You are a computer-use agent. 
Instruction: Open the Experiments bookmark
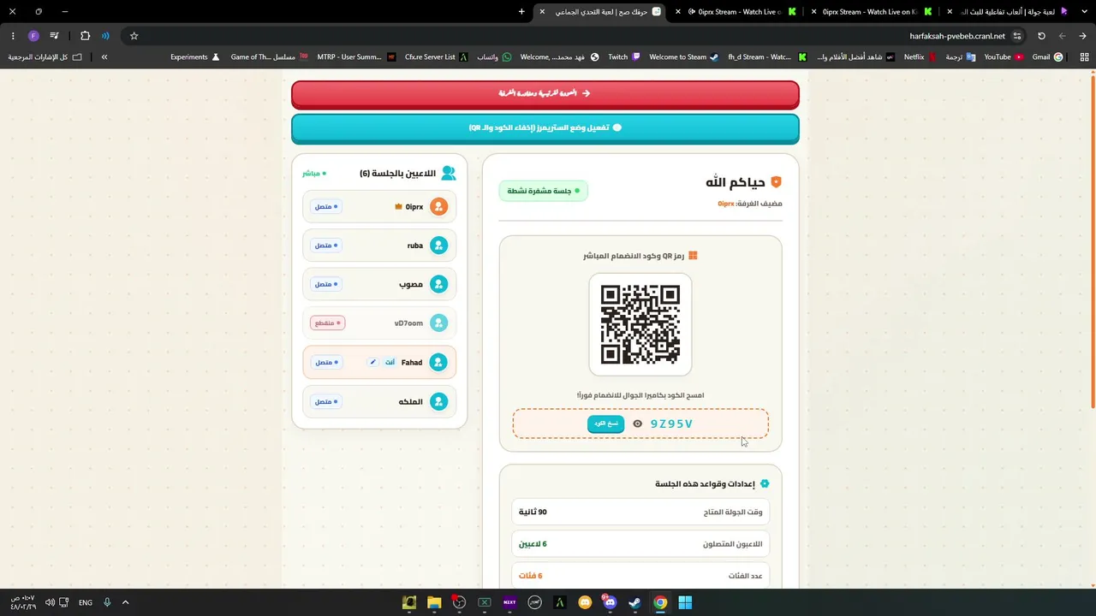point(194,57)
